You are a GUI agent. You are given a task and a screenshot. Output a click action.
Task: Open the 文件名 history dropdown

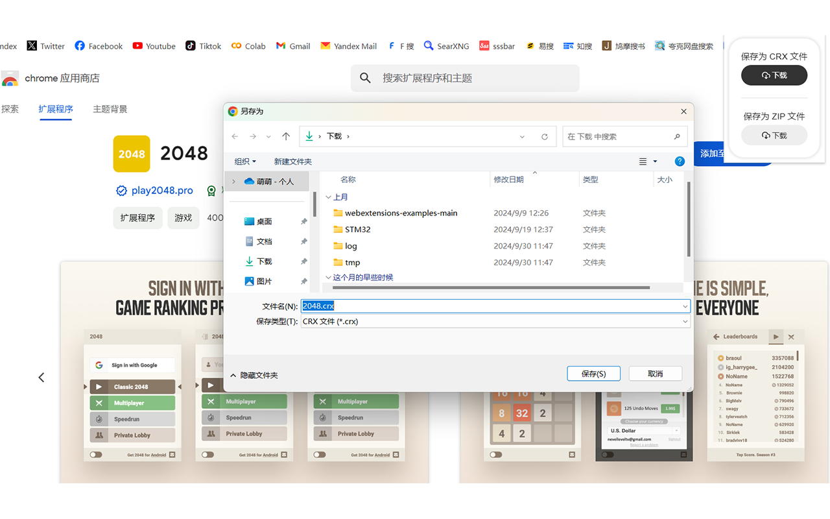point(685,306)
